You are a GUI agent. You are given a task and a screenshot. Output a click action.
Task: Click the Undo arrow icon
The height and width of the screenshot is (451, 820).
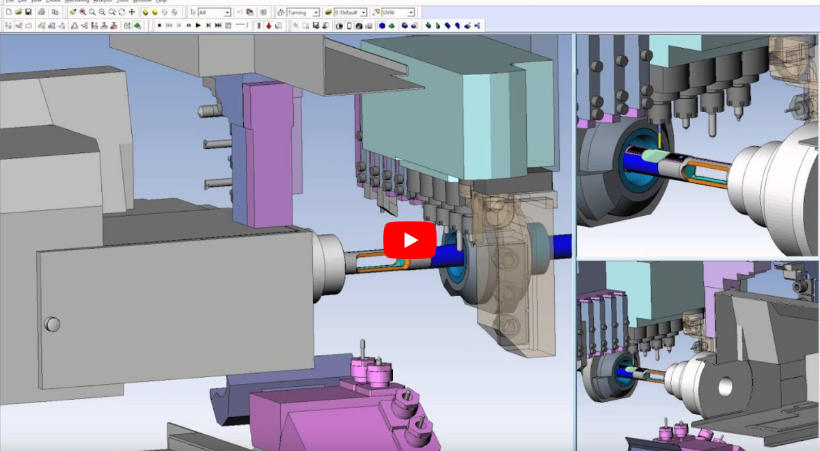coord(238,12)
